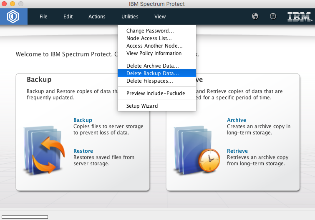Viewport: 315px width, 220px height.
Task: Choose Change Password... from the menu
Action: 157,31
